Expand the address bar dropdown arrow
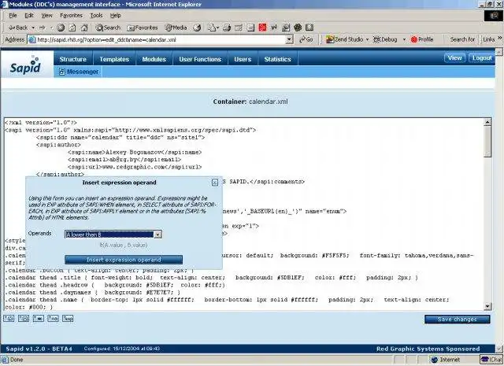This screenshot has height=366, width=504. (x=290, y=40)
